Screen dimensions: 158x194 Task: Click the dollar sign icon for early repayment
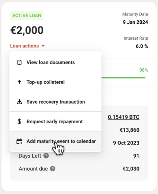point(19,121)
